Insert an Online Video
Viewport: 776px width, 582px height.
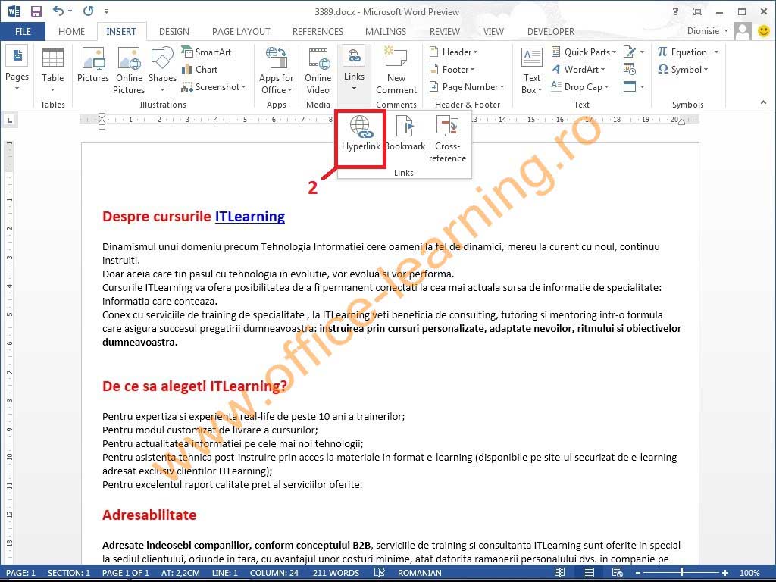[x=318, y=70]
